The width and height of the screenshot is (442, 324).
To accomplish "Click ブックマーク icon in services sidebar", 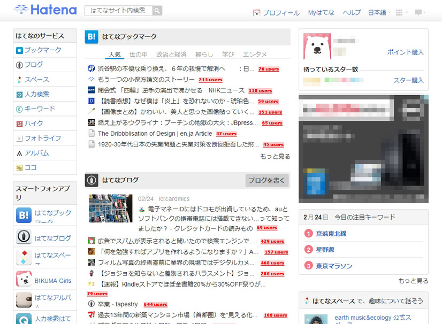I will pos(19,50).
